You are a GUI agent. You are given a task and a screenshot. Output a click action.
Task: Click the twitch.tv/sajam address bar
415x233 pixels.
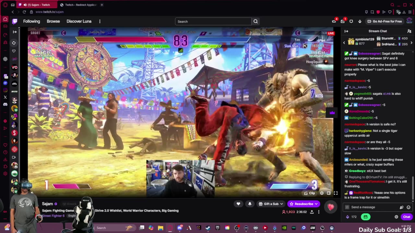pyautogui.click(x=49, y=12)
